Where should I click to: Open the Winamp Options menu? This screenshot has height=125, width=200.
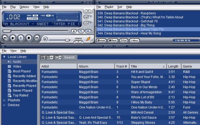click(x=24, y=7)
